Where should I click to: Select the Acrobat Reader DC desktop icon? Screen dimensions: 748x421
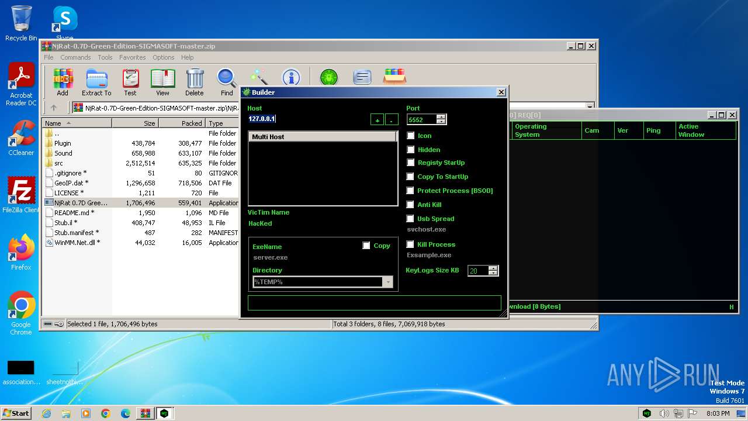point(21,84)
